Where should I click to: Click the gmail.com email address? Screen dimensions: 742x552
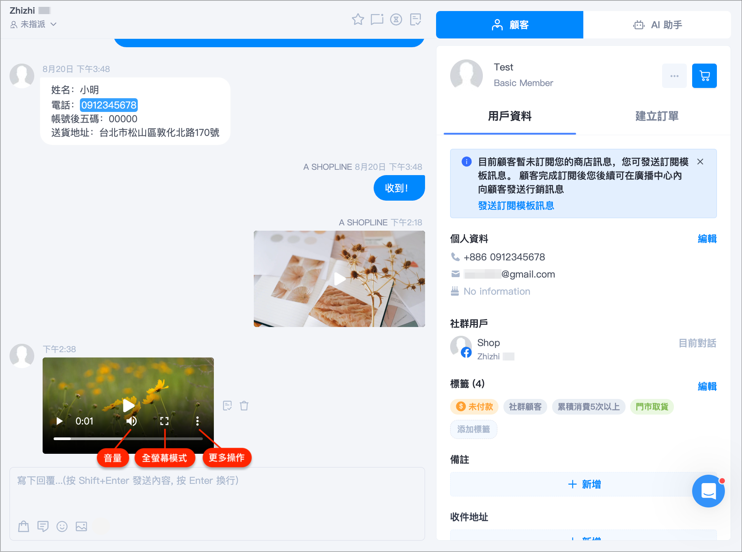(x=509, y=274)
